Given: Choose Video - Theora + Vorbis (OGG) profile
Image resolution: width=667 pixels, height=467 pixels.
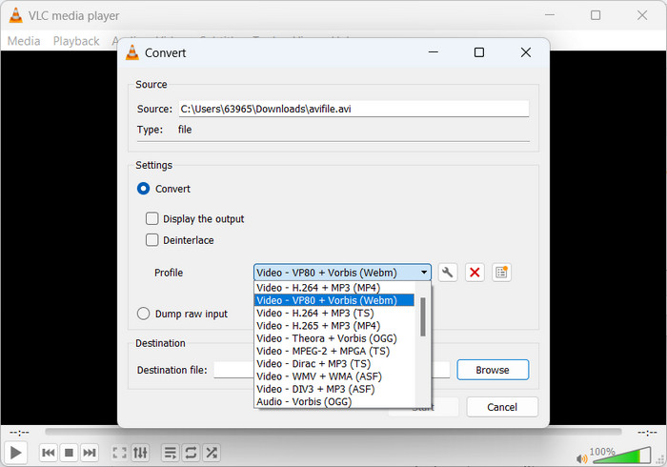Looking at the screenshot, I should [x=334, y=338].
